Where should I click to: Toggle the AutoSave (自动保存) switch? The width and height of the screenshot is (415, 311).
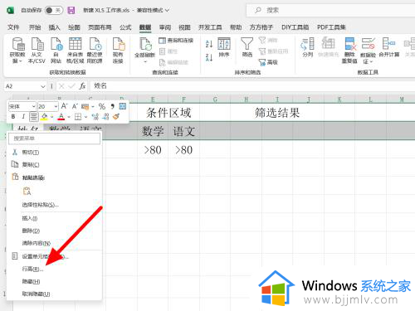(53, 11)
